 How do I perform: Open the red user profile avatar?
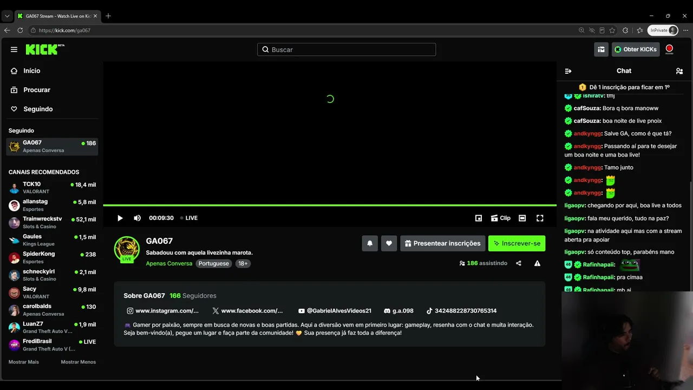coord(669,49)
